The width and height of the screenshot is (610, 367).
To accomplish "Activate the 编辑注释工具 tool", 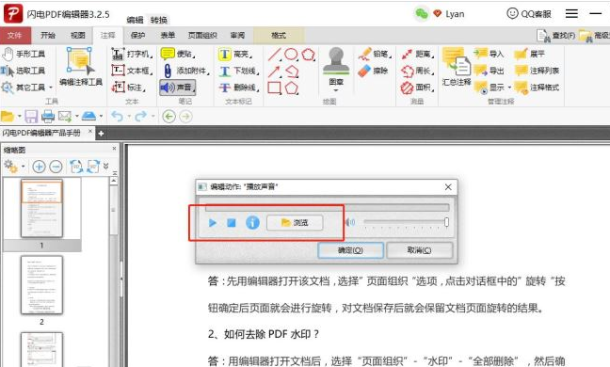I will point(81,67).
